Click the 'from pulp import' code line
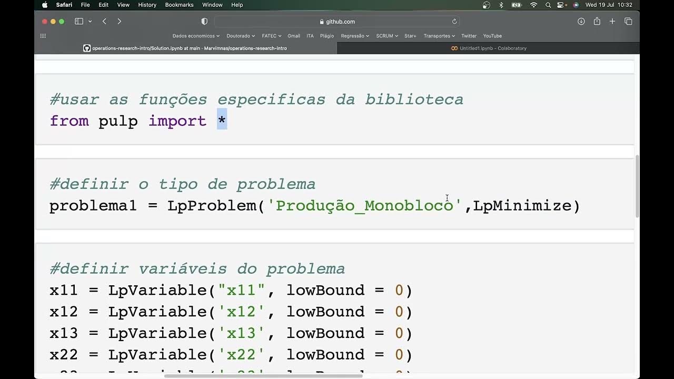 point(138,121)
